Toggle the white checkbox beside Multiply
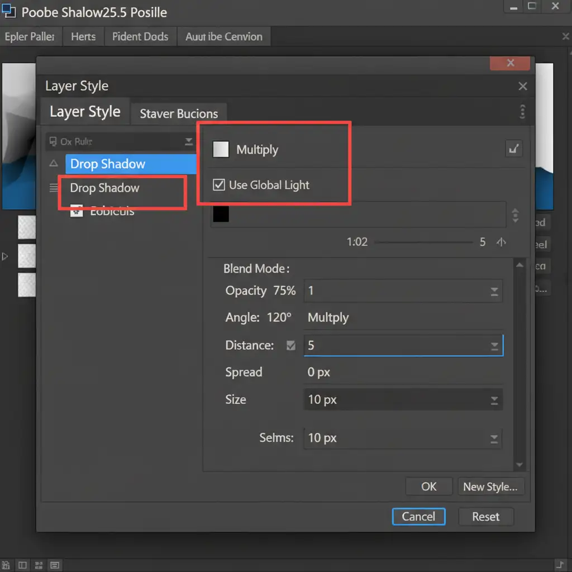572x572 pixels. coord(221,149)
